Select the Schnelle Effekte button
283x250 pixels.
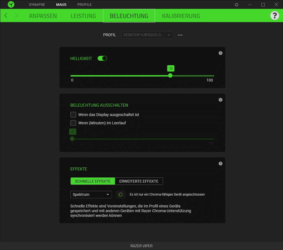point(93,181)
